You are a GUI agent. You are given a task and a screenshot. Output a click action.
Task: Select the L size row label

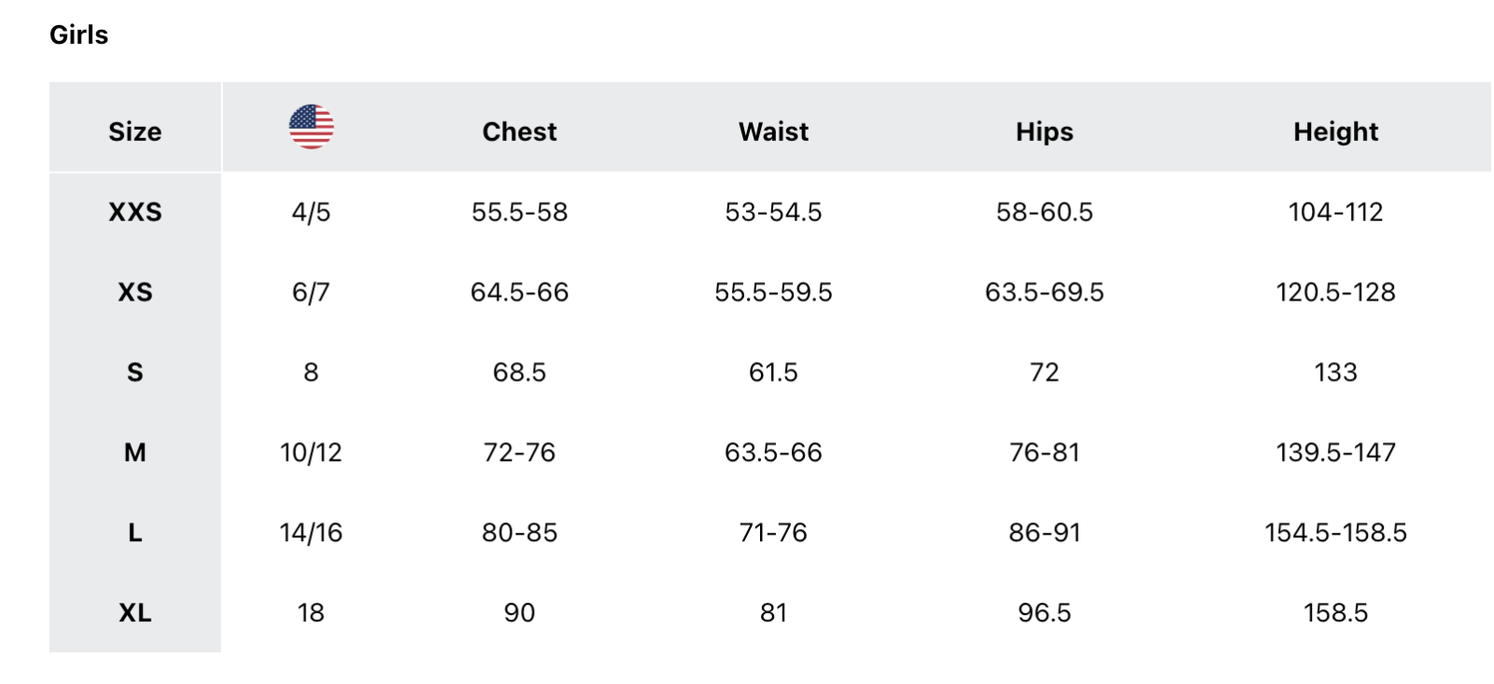pyautogui.click(x=134, y=533)
